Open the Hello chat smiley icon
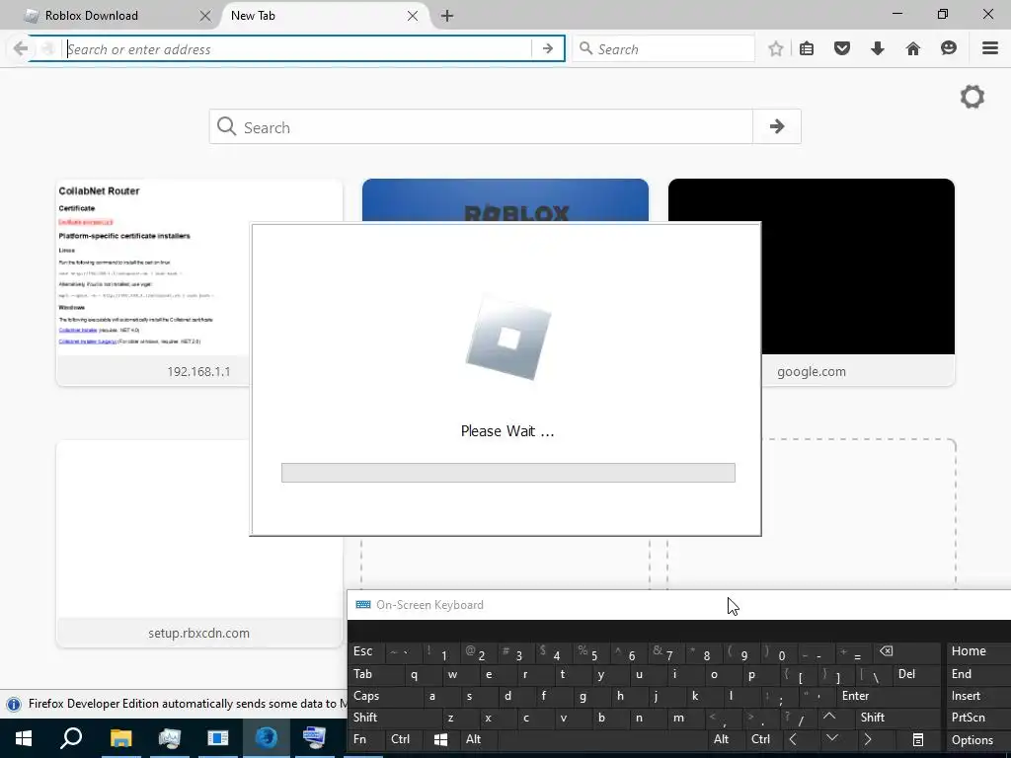The width and height of the screenshot is (1011, 758). [949, 48]
